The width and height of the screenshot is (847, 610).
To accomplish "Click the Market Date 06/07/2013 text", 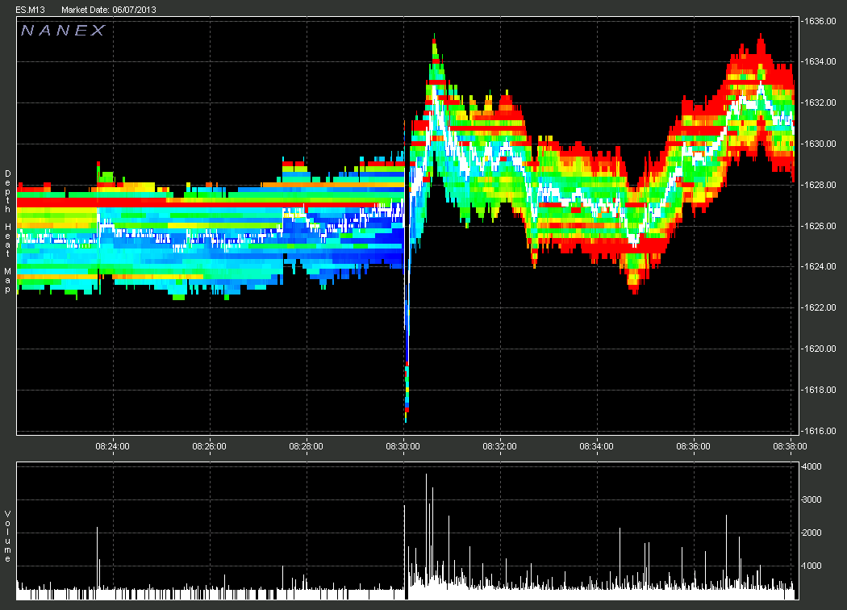I will point(109,10).
